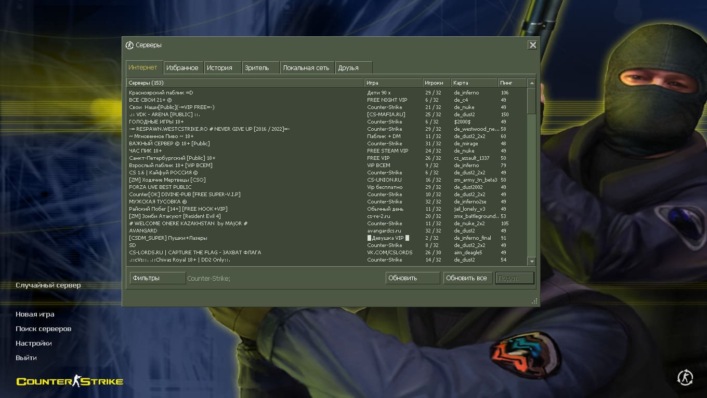
Task: Start Новая игра from main menu
Action: click(35, 314)
